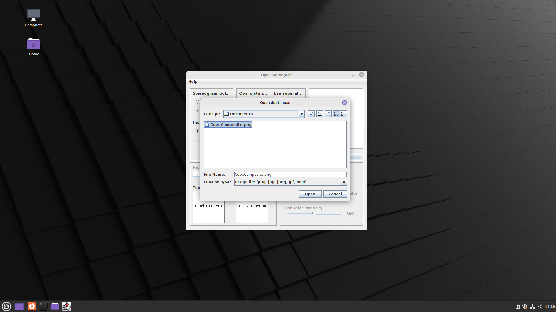Launch Firefox from the taskbar
The image size is (556, 312).
32,306
